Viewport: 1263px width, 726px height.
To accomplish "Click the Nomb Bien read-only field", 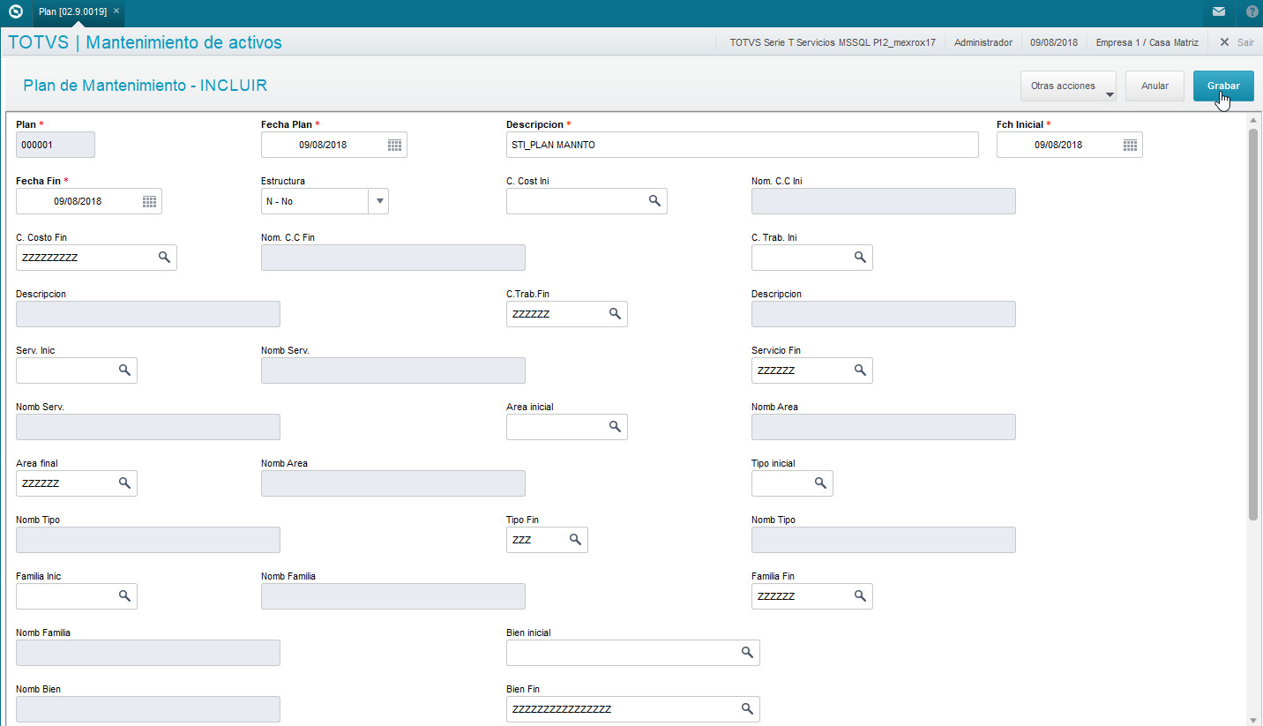I will [x=148, y=709].
